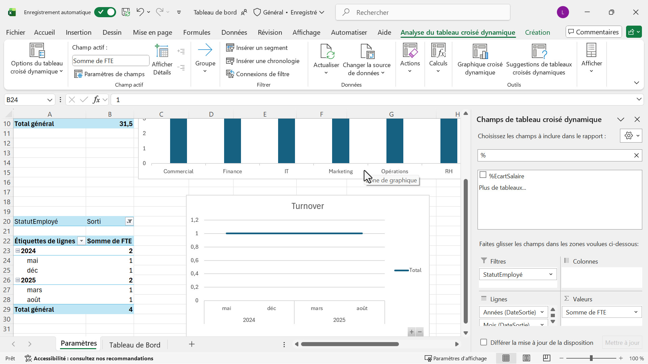Image resolution: width=648 pixels, height=364 pixels.
Task: Clear the field search box
Action: point(636,155)
